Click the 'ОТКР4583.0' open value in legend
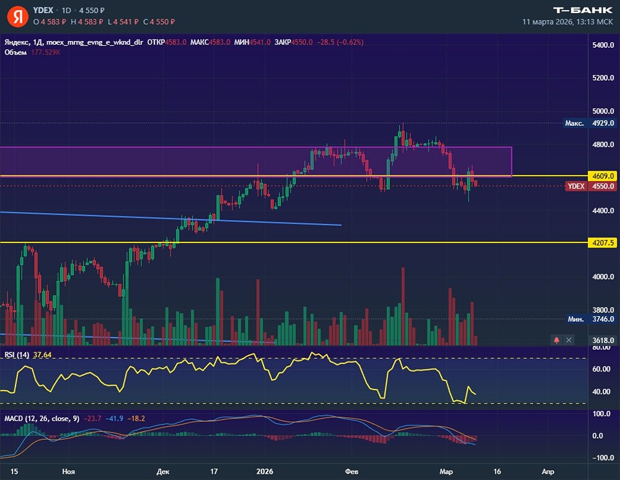Viewport: 620px width, 480px height. (166, 42)
